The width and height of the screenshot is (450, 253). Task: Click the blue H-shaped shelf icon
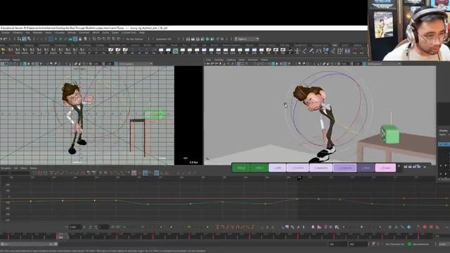[347, 51]
